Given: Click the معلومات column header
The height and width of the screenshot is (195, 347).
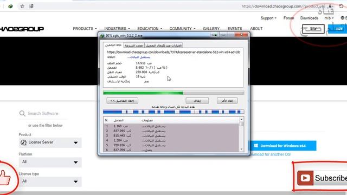Looking at the screenshot, I should [147, 120].
